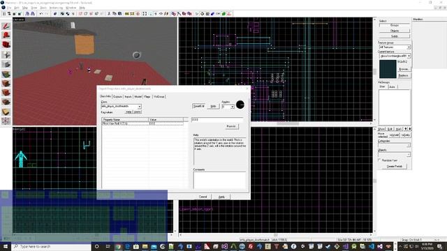This screenshot has width=447, height=251.
Task: Set selection mode to Groups
Action: (x=395, y=25)
